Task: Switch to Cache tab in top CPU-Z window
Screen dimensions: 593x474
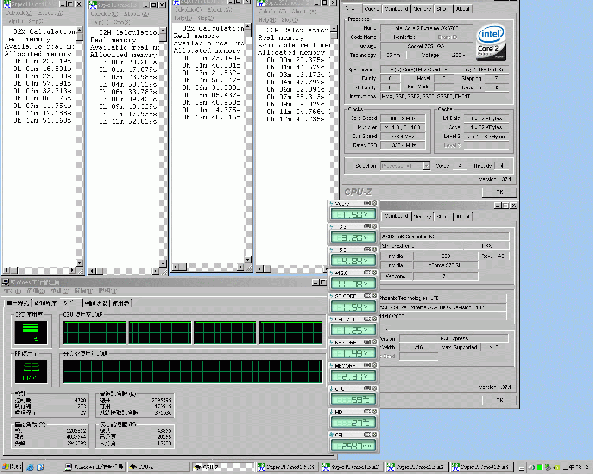Action: (372, 9)
